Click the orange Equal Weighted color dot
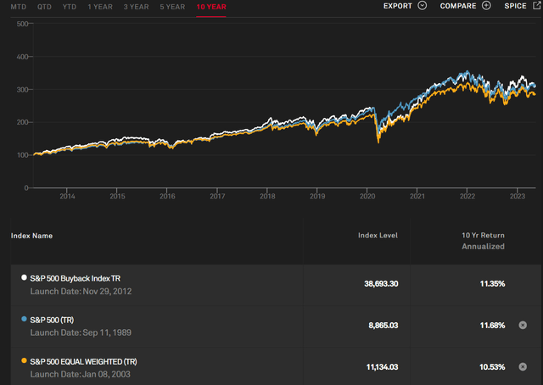Viewport: 543px width, 385px height. coord(24,360)
